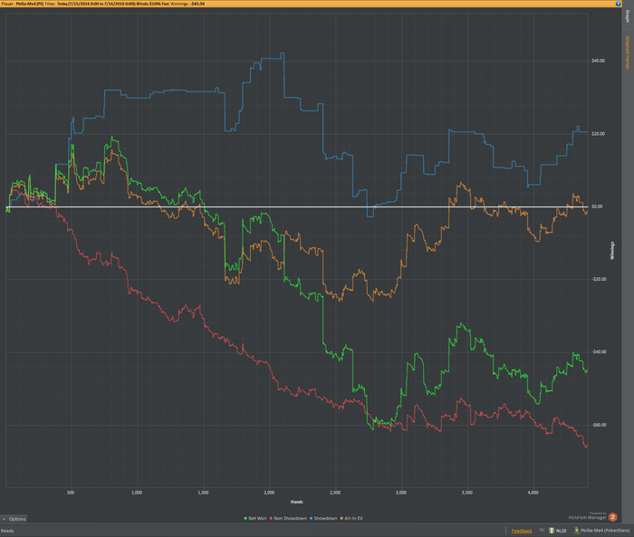The height and width of the screenshot is (537, 634).
Task: Click the 500 hands x-axis label
Action: (71, 493)
